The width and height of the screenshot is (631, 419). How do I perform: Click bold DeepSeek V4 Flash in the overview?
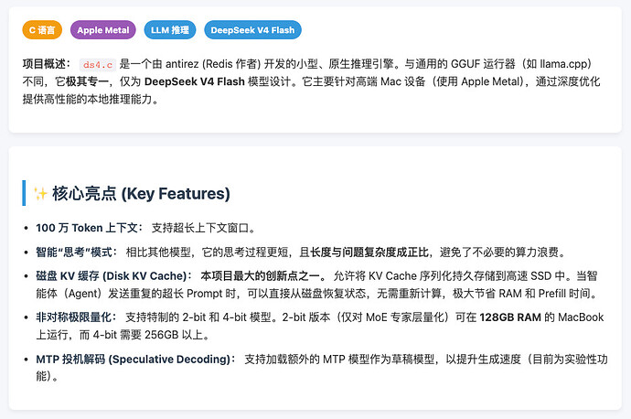195,81
